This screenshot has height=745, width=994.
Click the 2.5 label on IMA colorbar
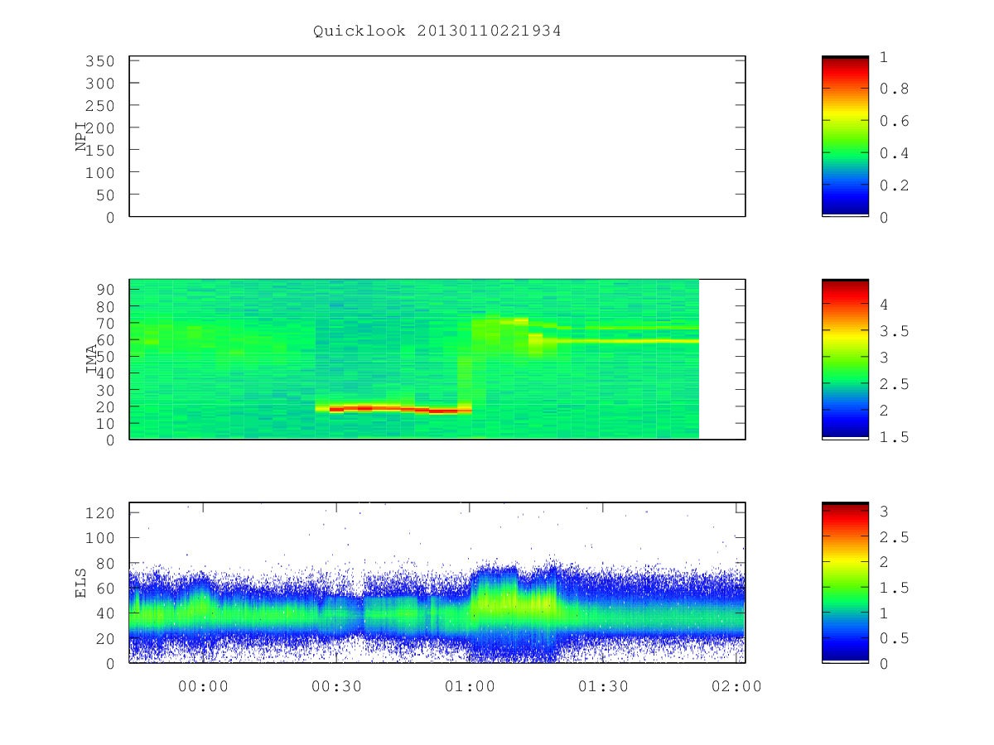[x=894, y=384]
